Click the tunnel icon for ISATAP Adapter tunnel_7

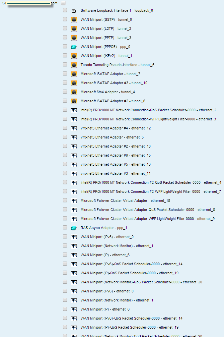click(x=74, y=74)
